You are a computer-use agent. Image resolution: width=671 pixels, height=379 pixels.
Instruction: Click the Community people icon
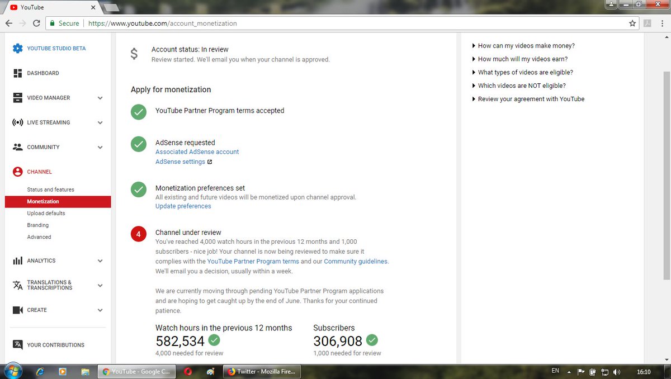click(17, 147)
